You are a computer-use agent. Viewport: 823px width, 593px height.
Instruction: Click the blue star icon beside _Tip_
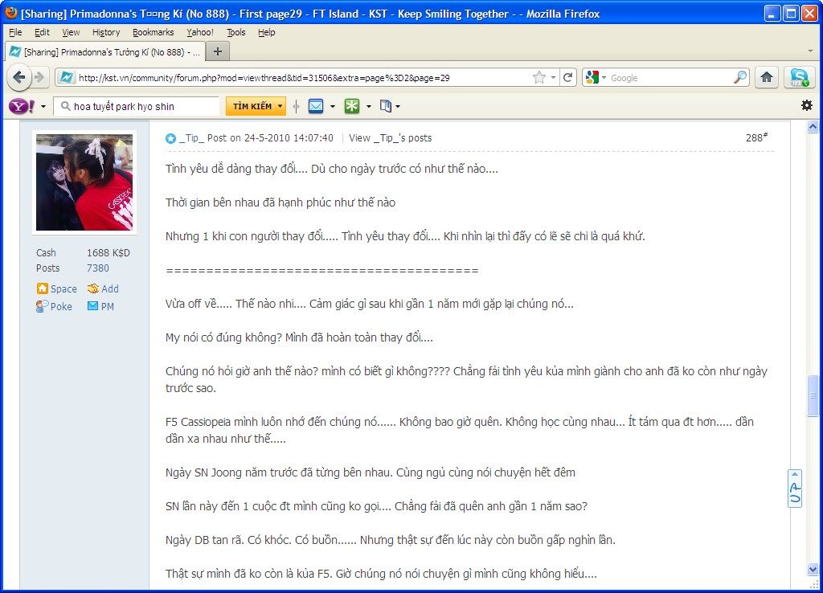[170, 138]
